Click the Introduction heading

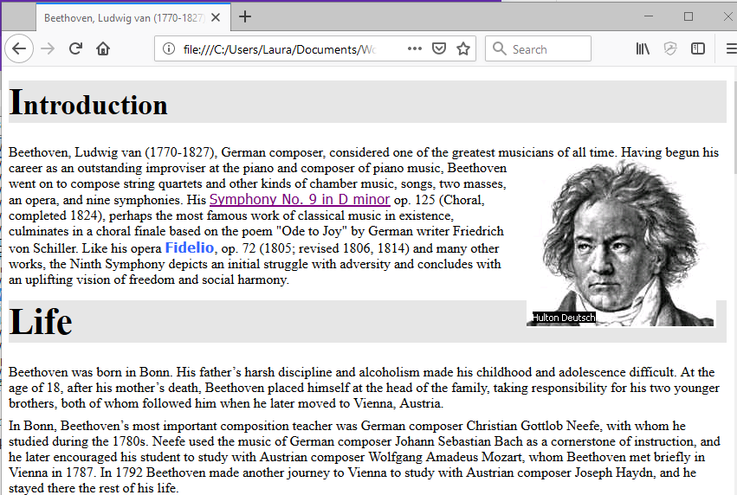coord(87,102)
